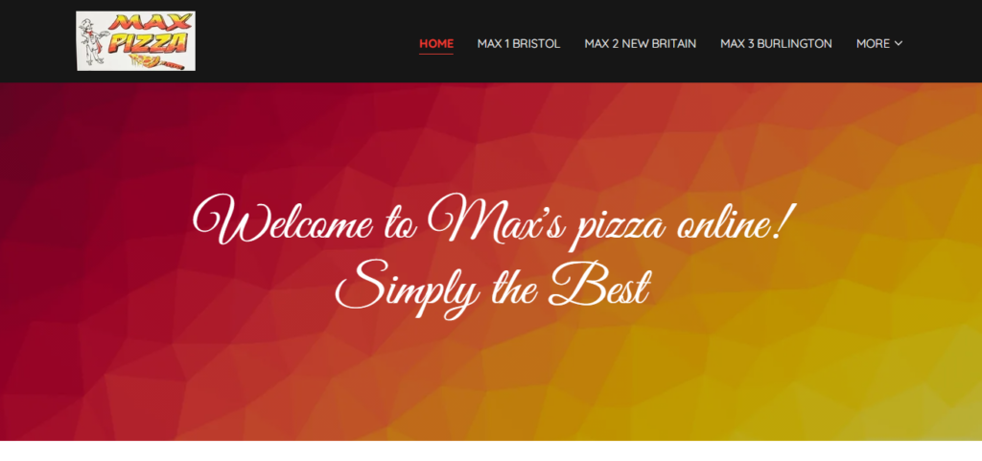Click the Welcome to Max's pizza heading

coord(488,220)
